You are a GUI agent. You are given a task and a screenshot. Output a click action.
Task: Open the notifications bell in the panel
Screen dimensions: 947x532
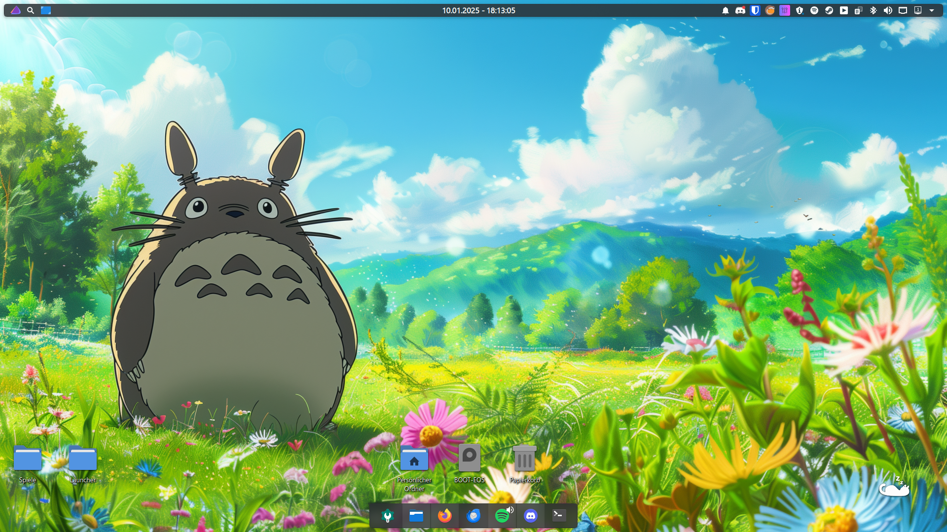(x=725, y=10)
